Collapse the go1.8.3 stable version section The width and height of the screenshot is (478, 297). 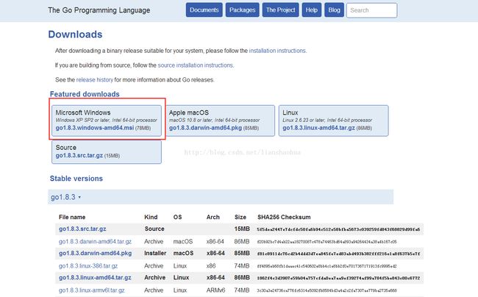(65, 197)
